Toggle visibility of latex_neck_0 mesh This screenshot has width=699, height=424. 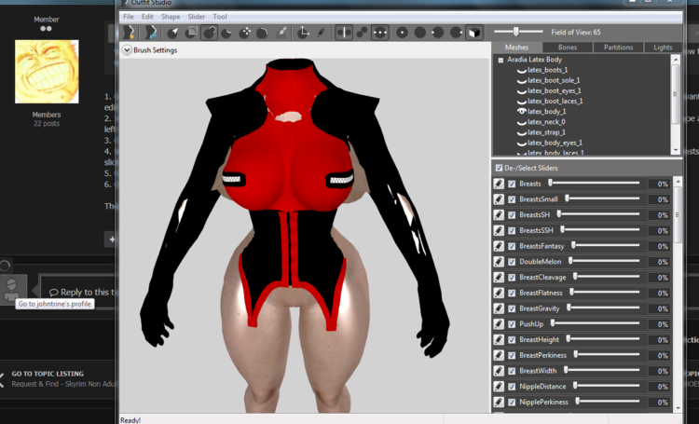point(521,122)
